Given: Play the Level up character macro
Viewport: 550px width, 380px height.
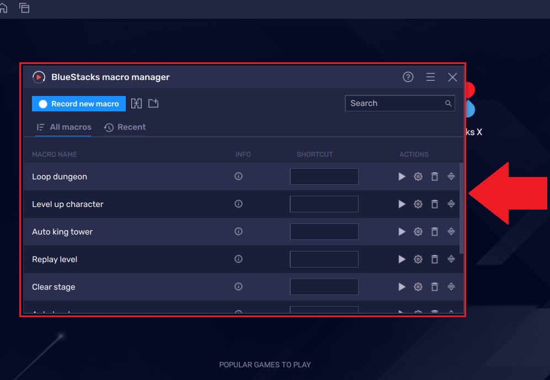Looking at the screenshot, I should tap(402, 204).
